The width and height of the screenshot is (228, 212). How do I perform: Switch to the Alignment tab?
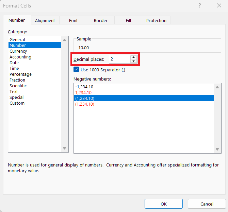click(x=45, y=20)
